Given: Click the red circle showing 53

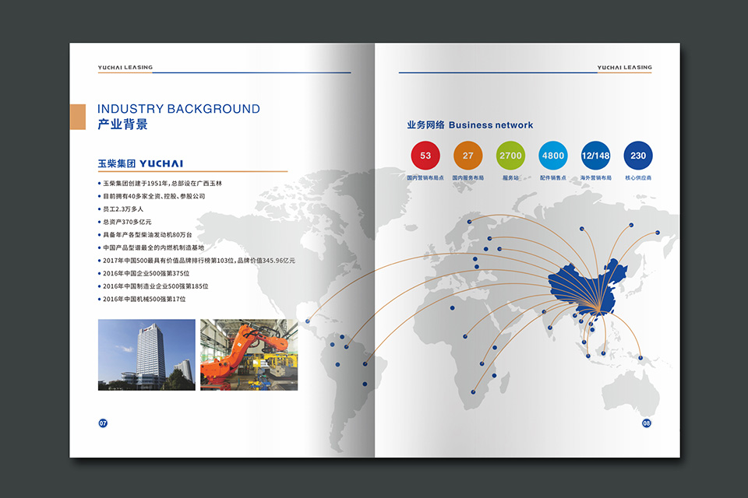Looking at the screenshot, I should [x=425, y=156].
